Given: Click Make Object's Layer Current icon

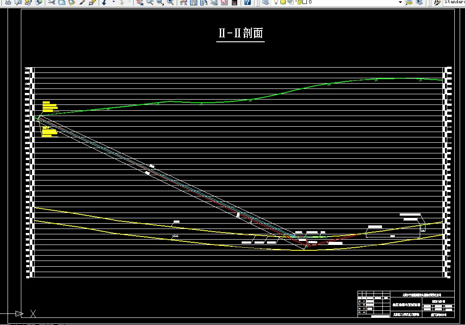Looking at the screenshot, I should pos(409,2).
